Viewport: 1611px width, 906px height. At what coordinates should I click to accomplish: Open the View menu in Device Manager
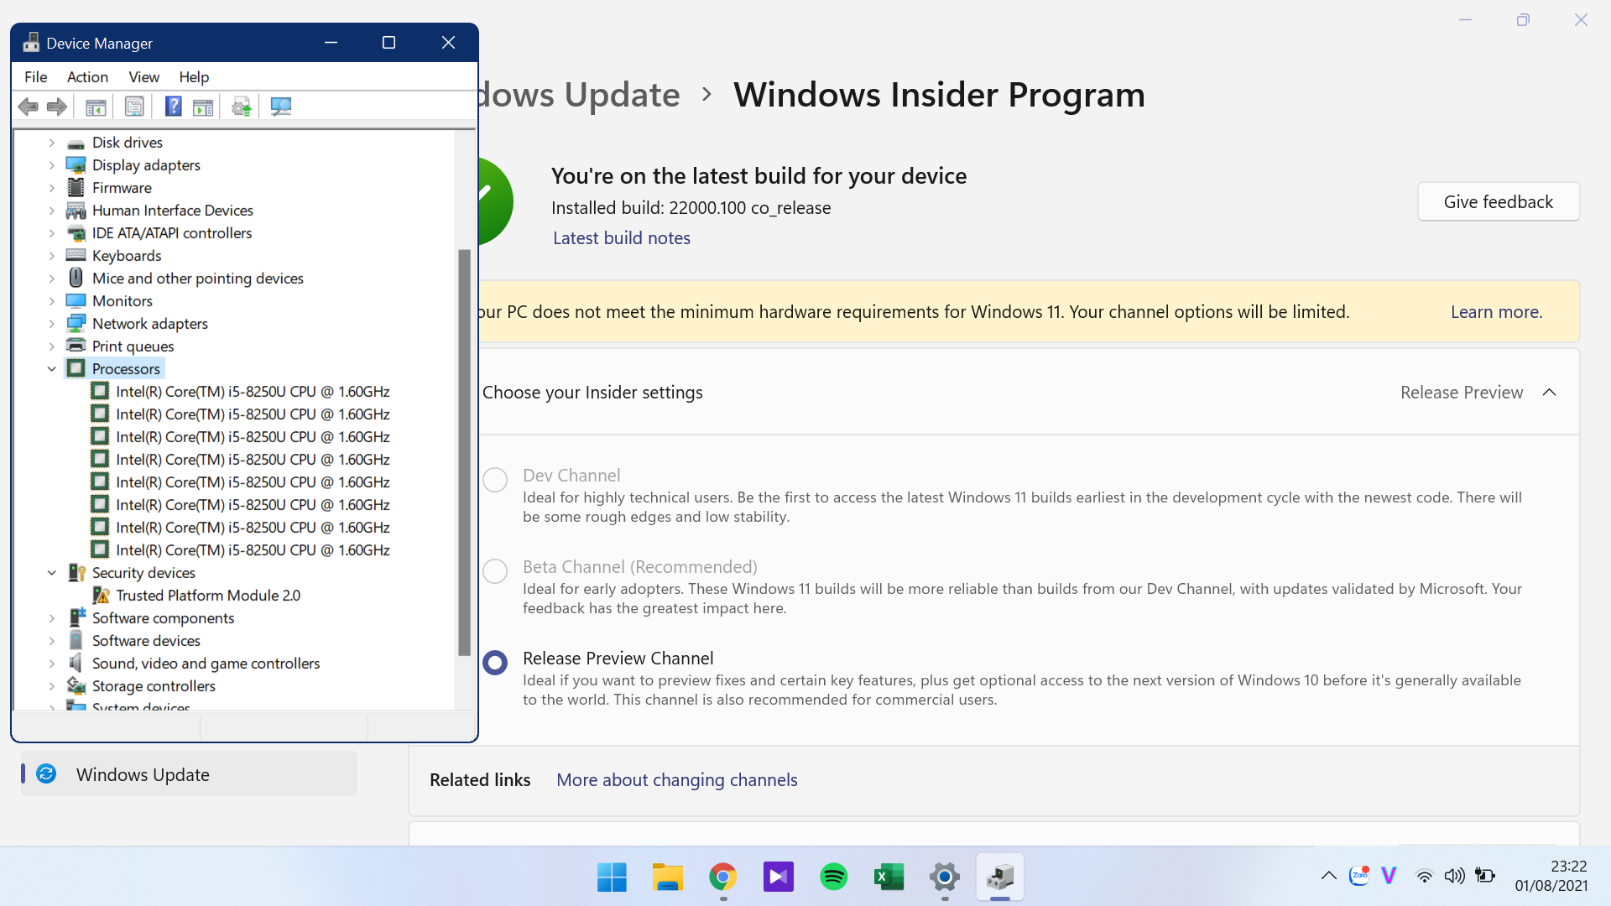(143, 76)
